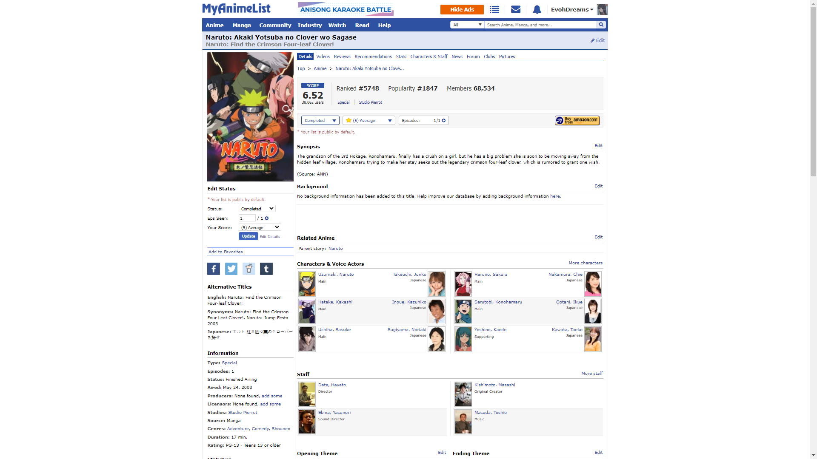Click the Hide Ads button
The height and width of the screenshot is (459, 817).
(x=462, y=9)
